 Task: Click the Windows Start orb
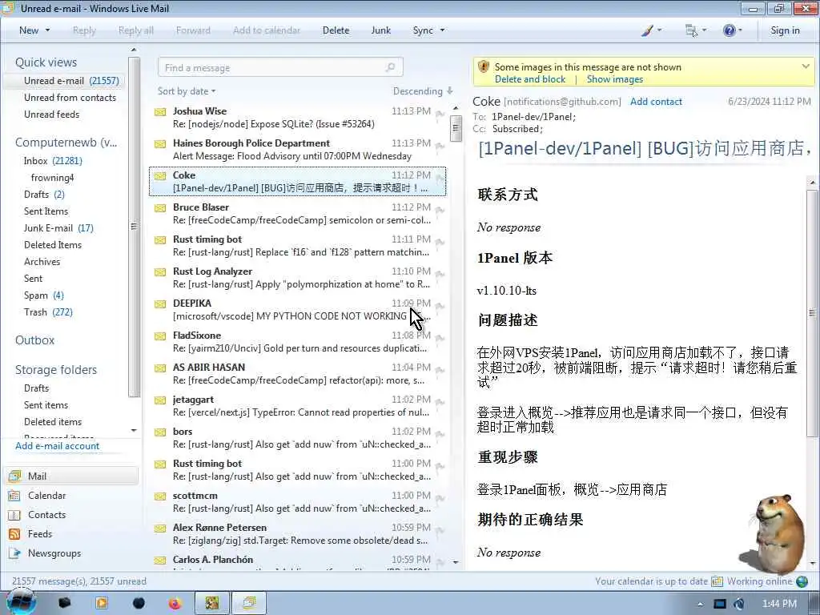pyautogui.click(x=21, y=602)
